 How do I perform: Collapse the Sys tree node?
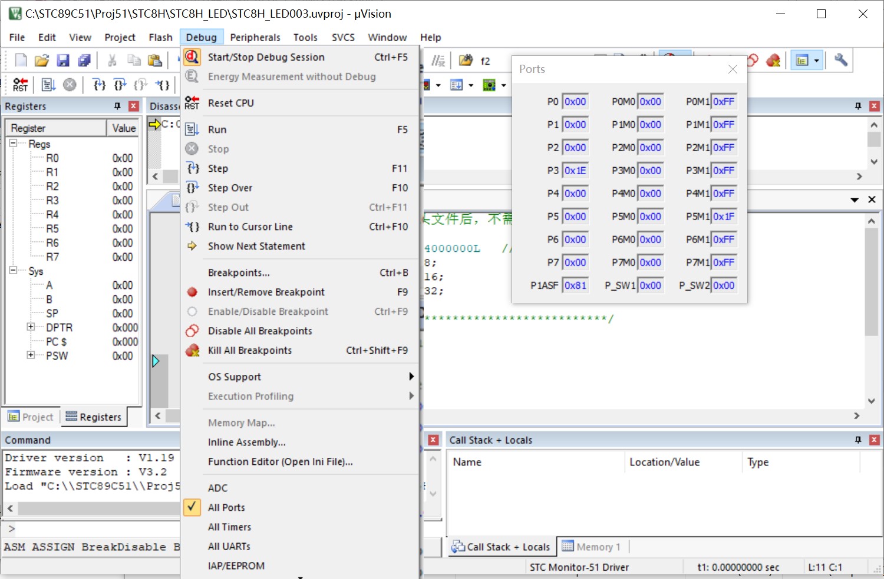tap(13, 270)
